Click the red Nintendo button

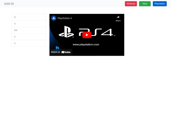point(131,4)
